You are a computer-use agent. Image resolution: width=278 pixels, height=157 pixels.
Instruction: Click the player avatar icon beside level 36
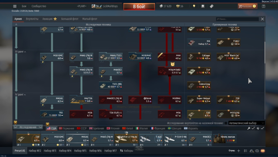click(x=94, y=6)
